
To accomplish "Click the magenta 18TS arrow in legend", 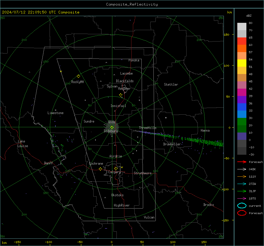I will 242,199.
